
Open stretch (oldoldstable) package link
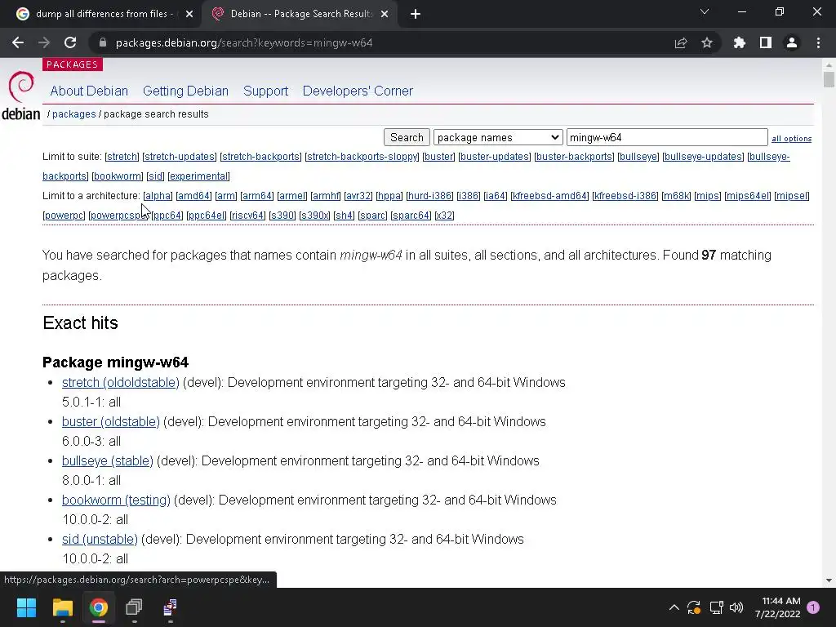click(121, 383)
